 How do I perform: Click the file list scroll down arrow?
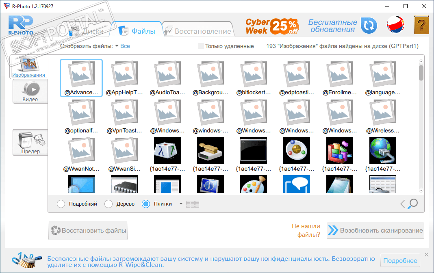click(x=421, y=190)
